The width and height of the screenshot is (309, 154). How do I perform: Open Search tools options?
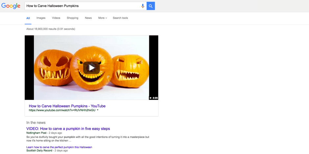[120, 18]
